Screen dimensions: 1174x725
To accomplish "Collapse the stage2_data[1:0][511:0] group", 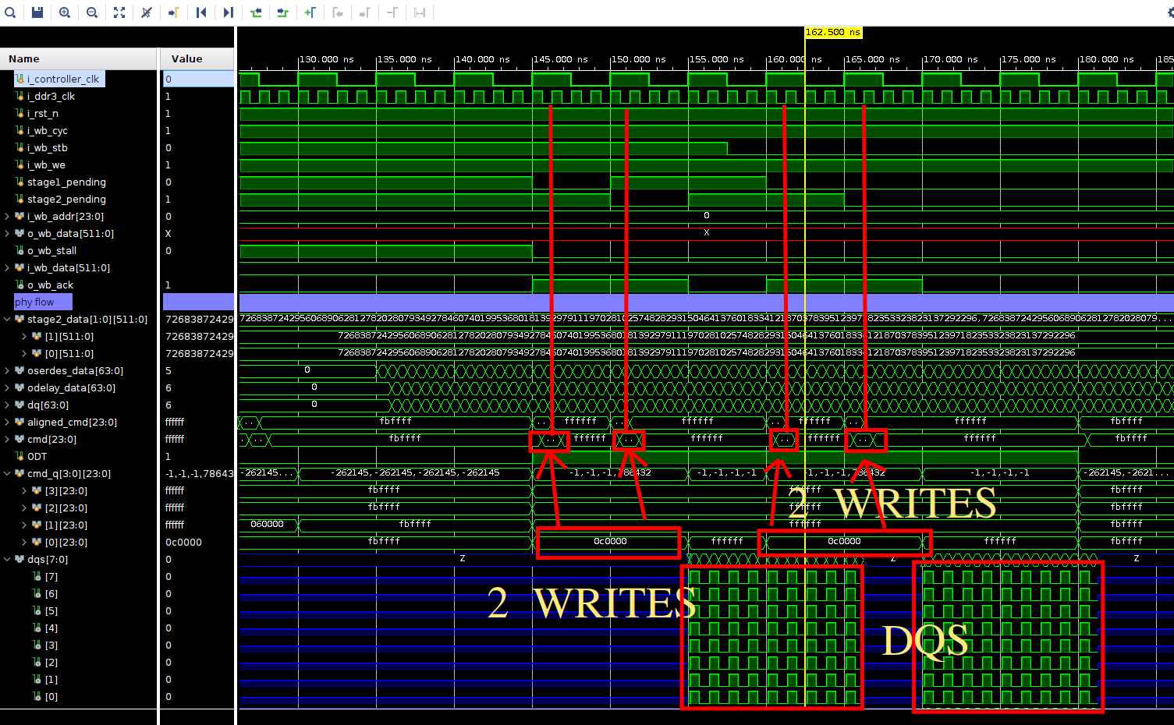I will [7, 320].
